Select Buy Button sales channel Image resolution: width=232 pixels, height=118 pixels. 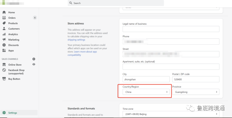tap(14, 79)
